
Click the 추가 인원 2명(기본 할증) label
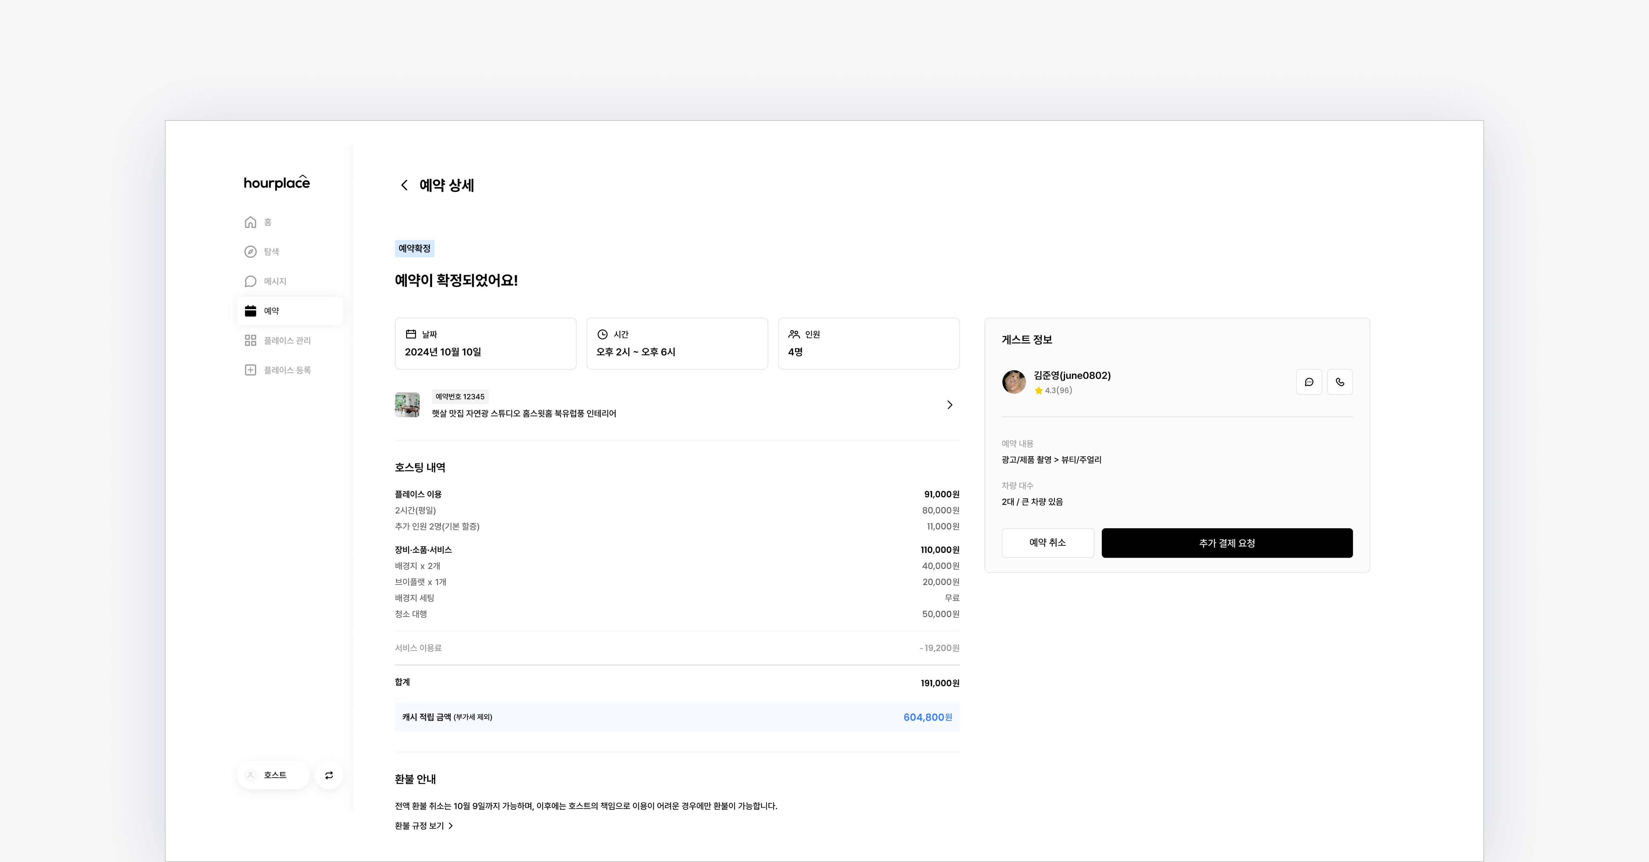click(x=437, y=526)
